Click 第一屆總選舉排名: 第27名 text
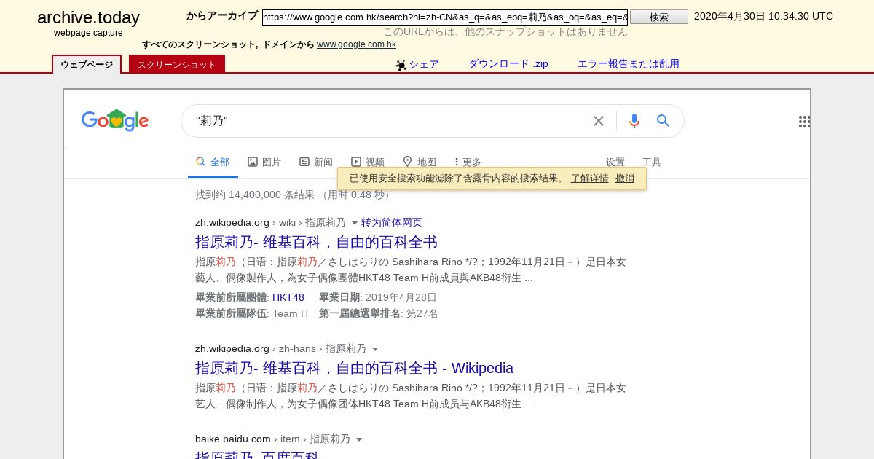The image size is (874, 459). click(379, 313)
